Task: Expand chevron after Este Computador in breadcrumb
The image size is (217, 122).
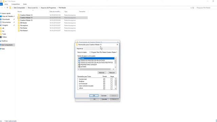Action: coord(26,8)
